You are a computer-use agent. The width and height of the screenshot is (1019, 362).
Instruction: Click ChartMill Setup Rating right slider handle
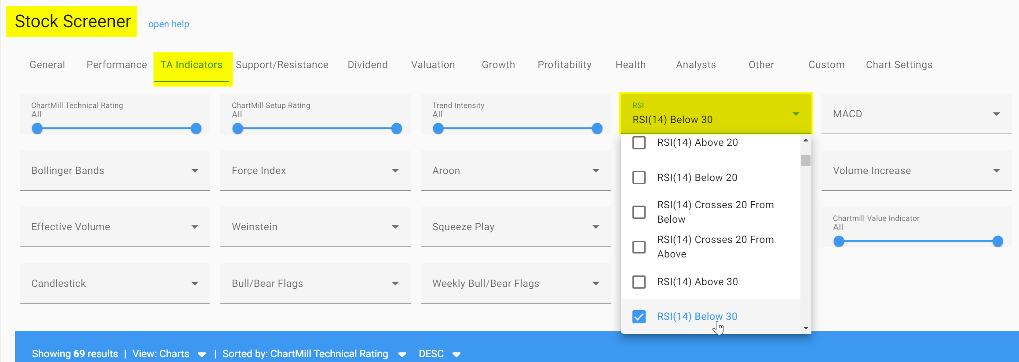point(397,128)
